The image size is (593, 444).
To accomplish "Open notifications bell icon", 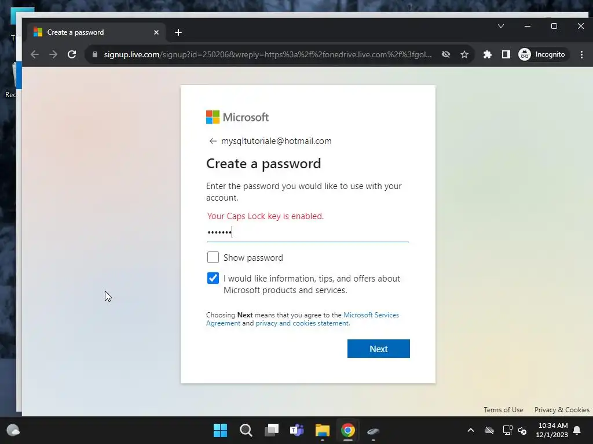I will 577,430.
